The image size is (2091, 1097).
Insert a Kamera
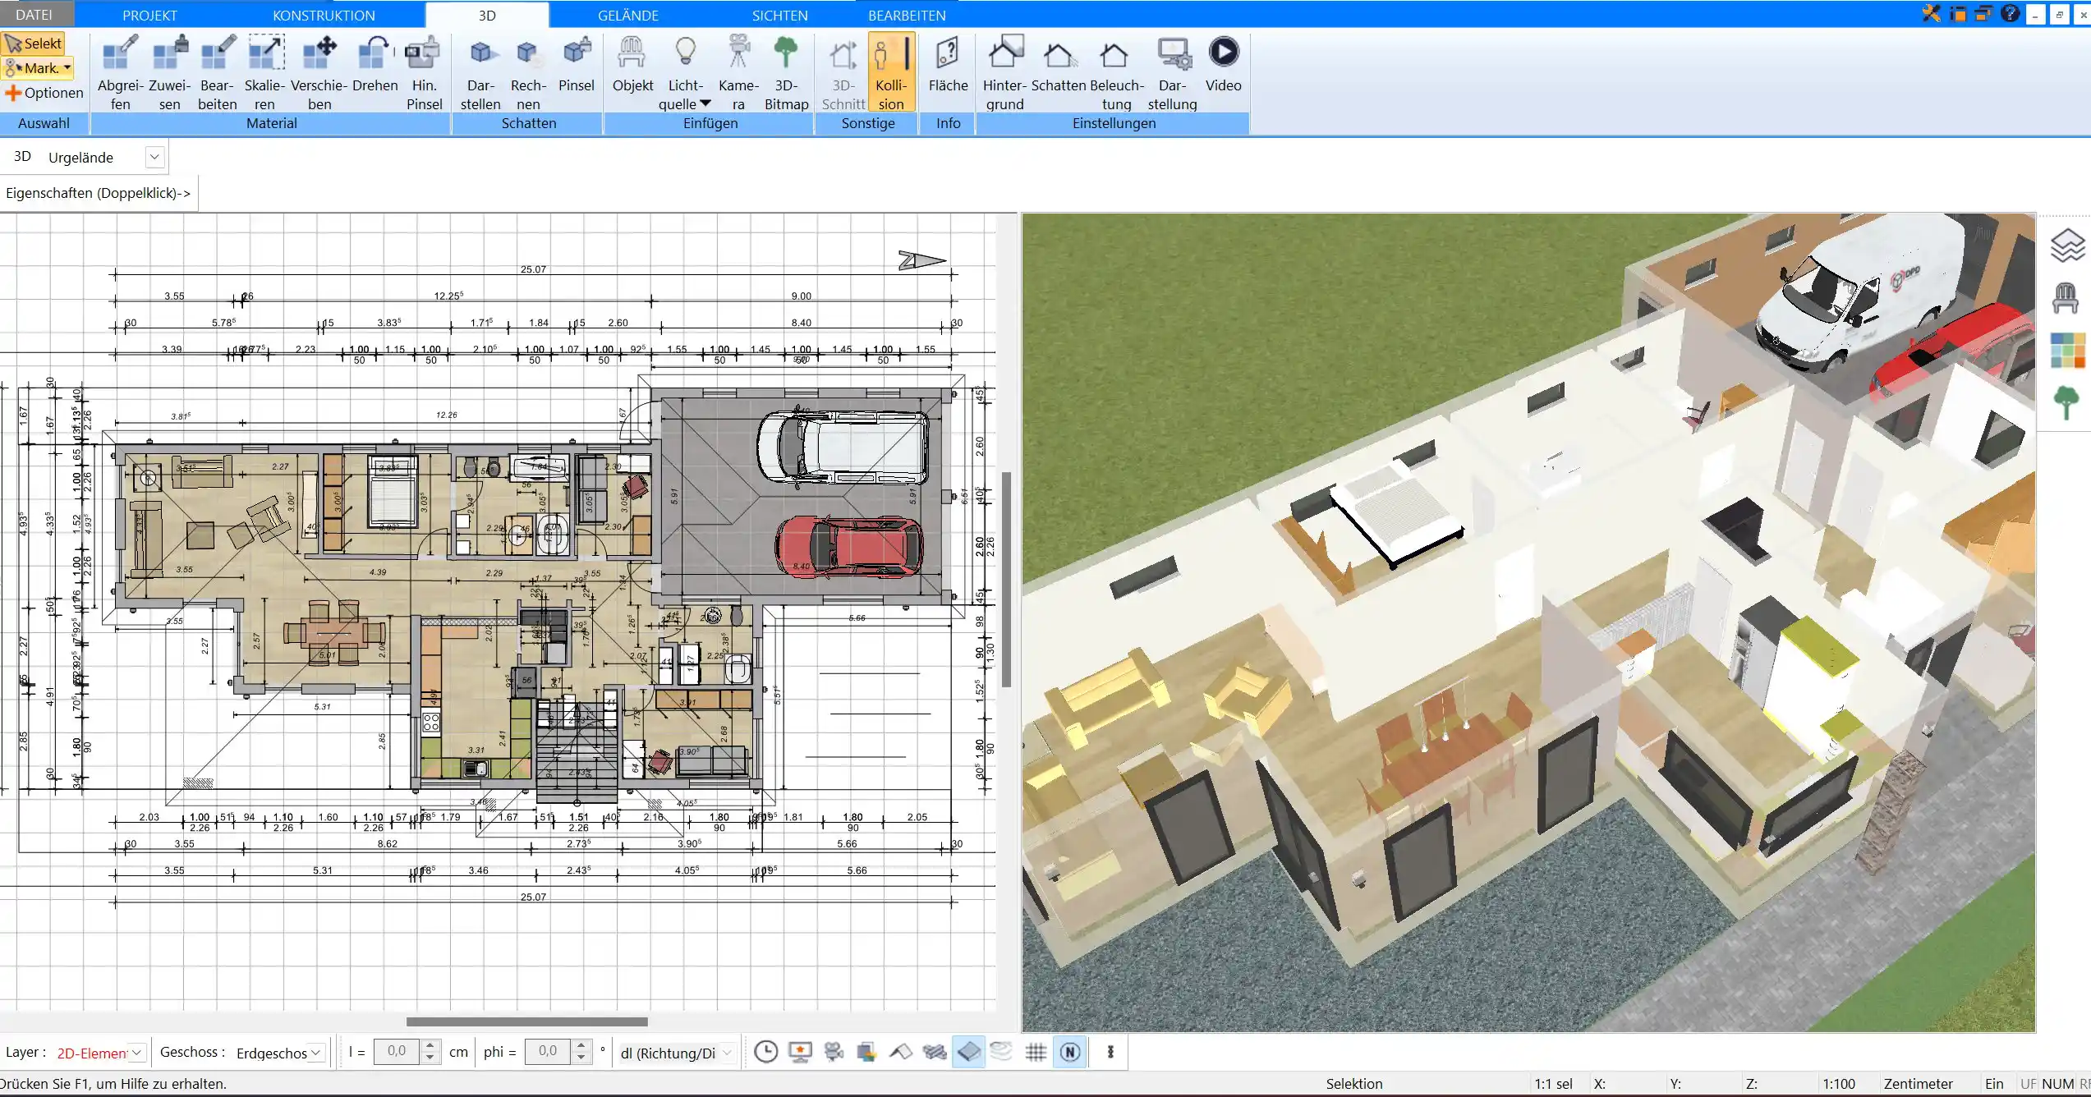tap(738, 72)
